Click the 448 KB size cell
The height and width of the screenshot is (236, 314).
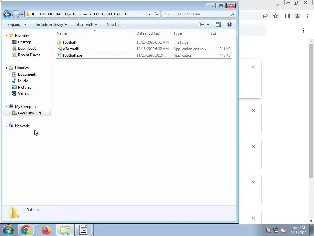tap(225, 55)
